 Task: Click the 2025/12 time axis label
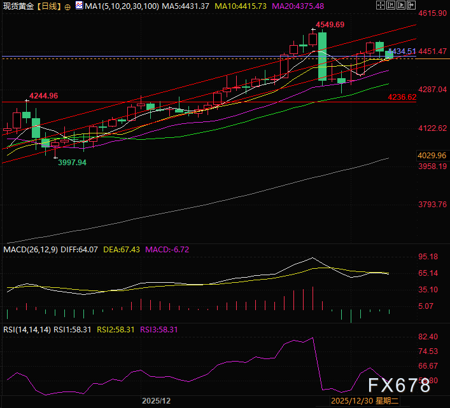tap(156, 401)
